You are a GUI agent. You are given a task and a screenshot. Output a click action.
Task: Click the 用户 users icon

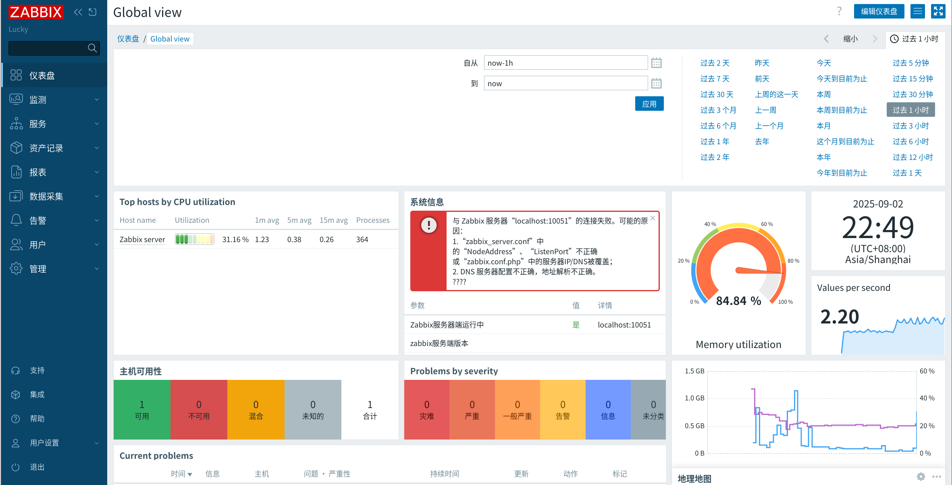(x=16, y=245)
